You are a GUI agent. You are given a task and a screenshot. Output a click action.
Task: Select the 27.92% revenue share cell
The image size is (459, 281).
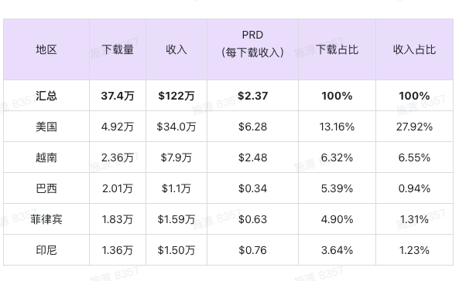[415, 127]
